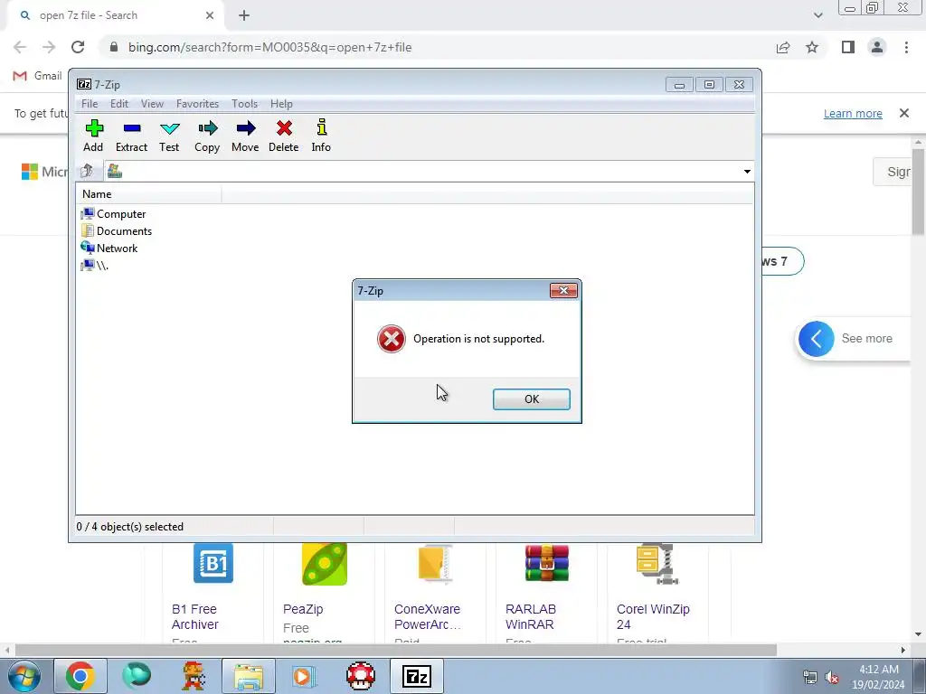Click the Chrome address bar URL
The image size is (926, 694).
click(x=269, y=47)
